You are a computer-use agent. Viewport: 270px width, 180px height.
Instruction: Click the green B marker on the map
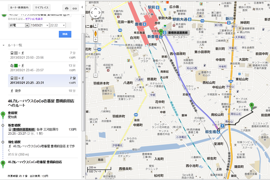(x=252, y=106)
